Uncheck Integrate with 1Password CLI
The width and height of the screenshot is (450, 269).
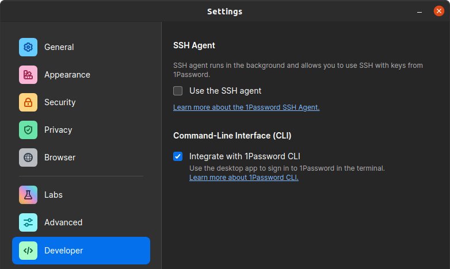pos(178,156)
